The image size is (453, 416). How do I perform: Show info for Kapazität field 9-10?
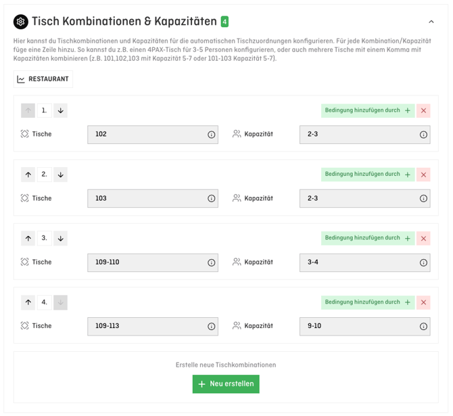(x=424, y=326)
